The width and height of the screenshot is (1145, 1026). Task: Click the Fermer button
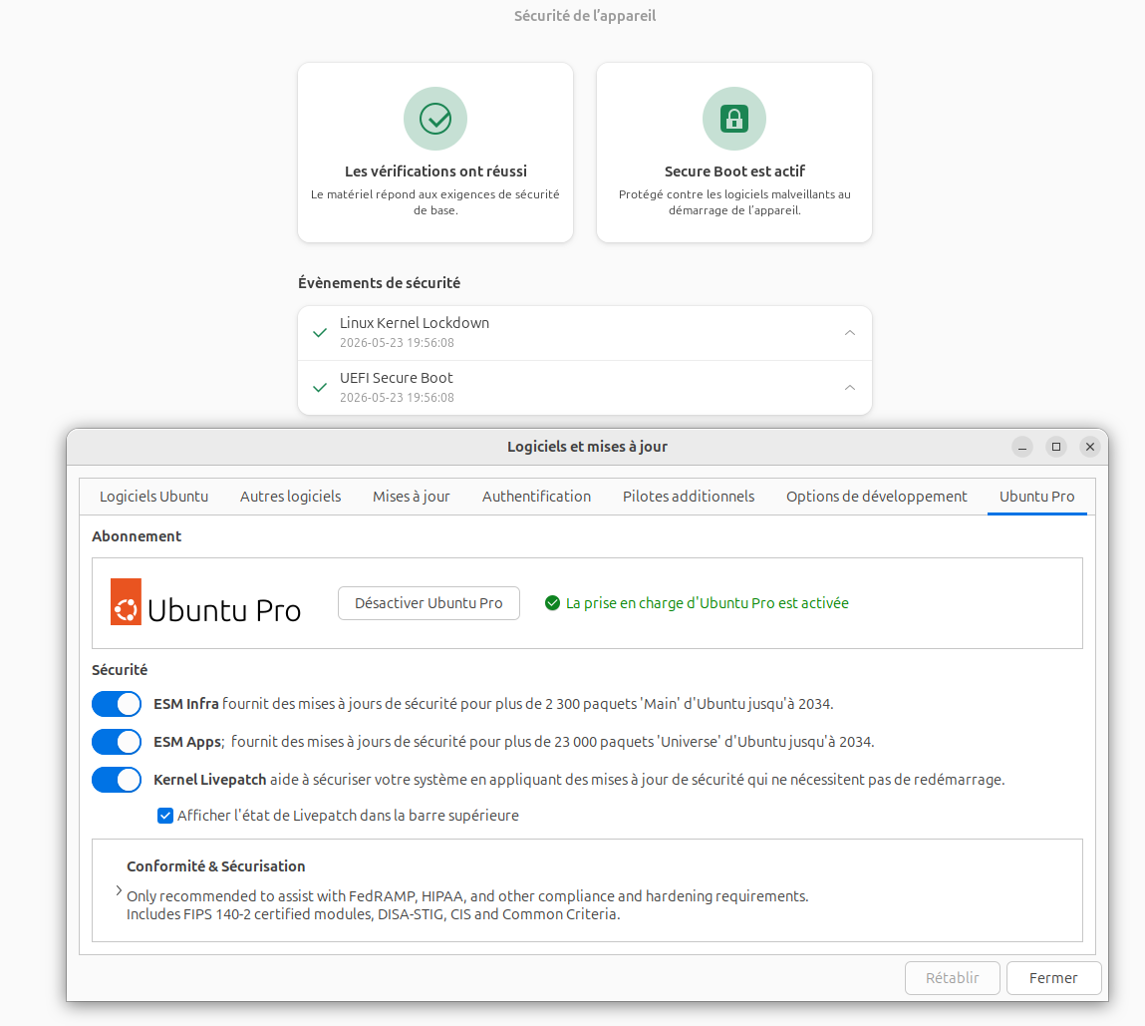(x=1053, y=978)
